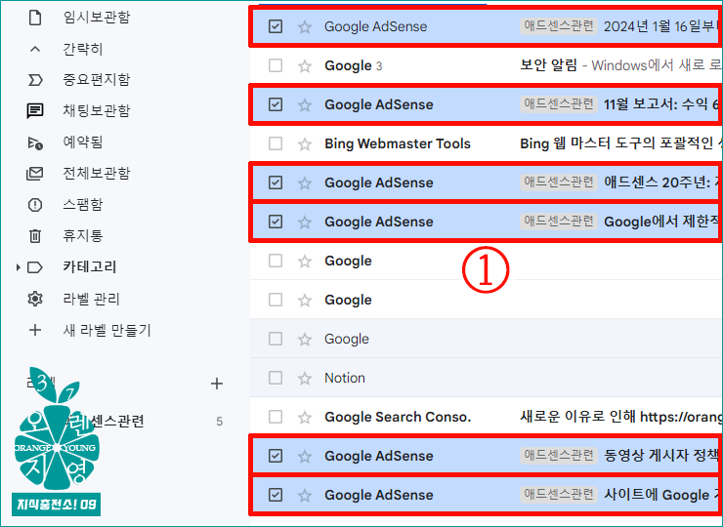
Task: Open the Google에서 제한적 email subject
Action: click(661, 222)
